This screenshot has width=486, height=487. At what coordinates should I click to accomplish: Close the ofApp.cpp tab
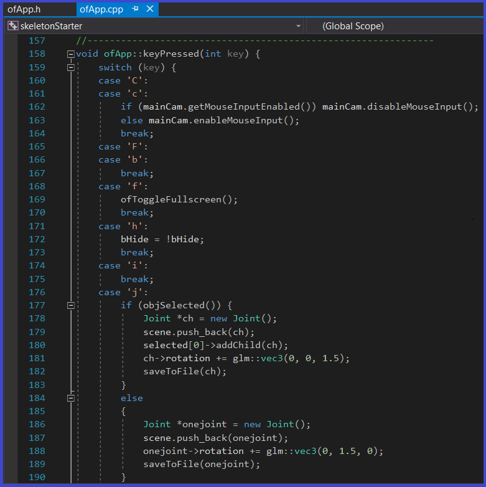pyautogui.click(x=149, y=9)
